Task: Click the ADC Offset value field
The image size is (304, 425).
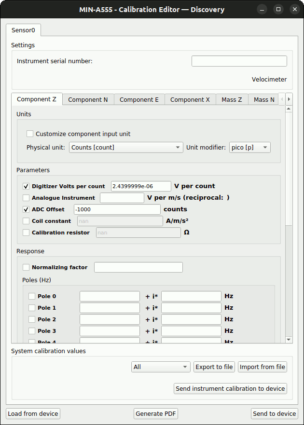Action: [117, 209]
